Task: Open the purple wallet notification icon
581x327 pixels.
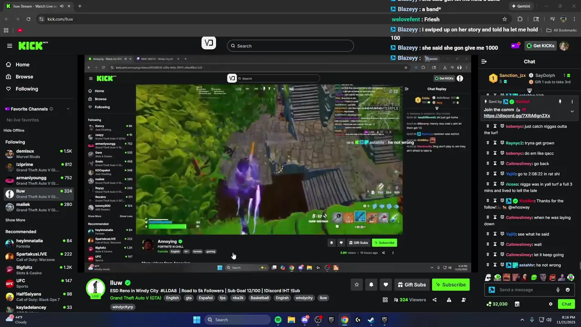Action: [515, 45]
